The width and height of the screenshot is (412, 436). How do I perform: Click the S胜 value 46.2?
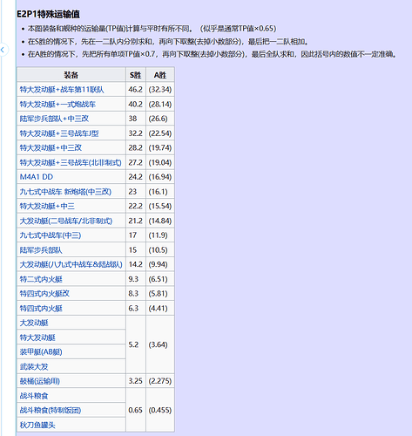136,90
